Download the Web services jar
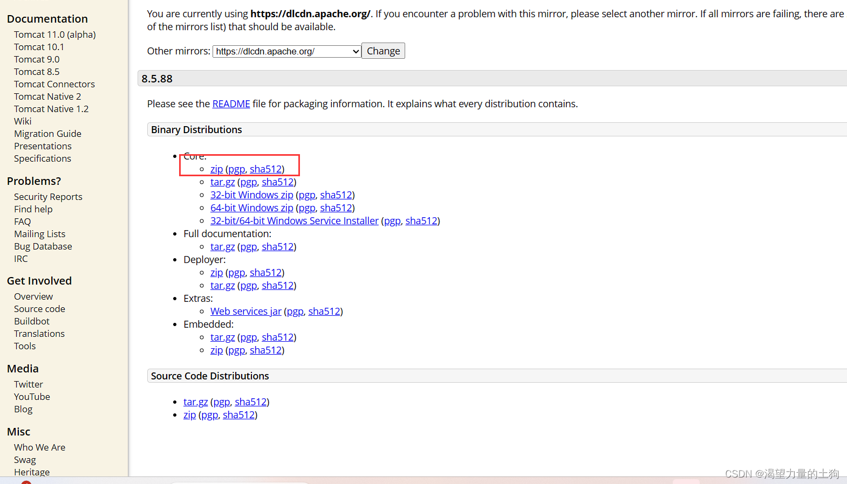The width and height of the screenshot is (847, 484). (246, 312)
